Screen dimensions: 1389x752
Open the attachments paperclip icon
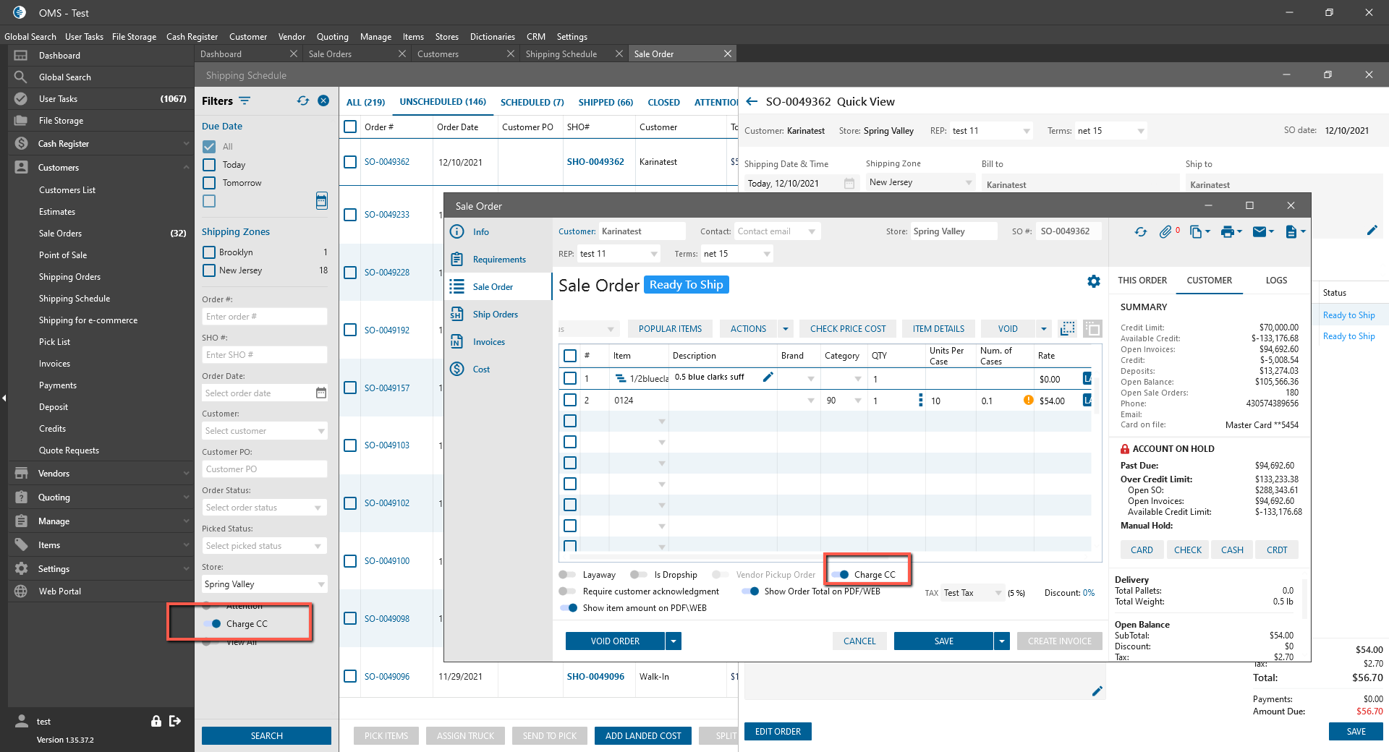pyautogui.click(x=1165, y=232)
